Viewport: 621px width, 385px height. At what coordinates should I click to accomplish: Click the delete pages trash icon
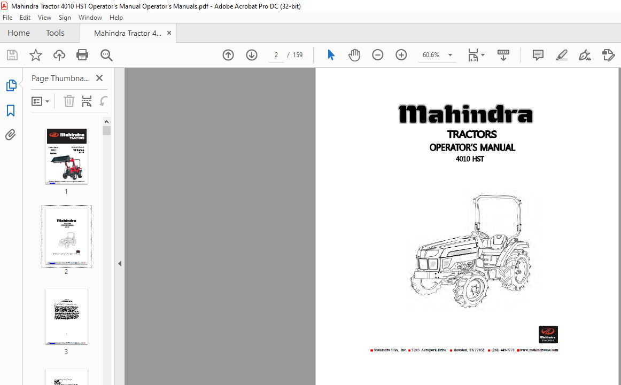[69, 101]
